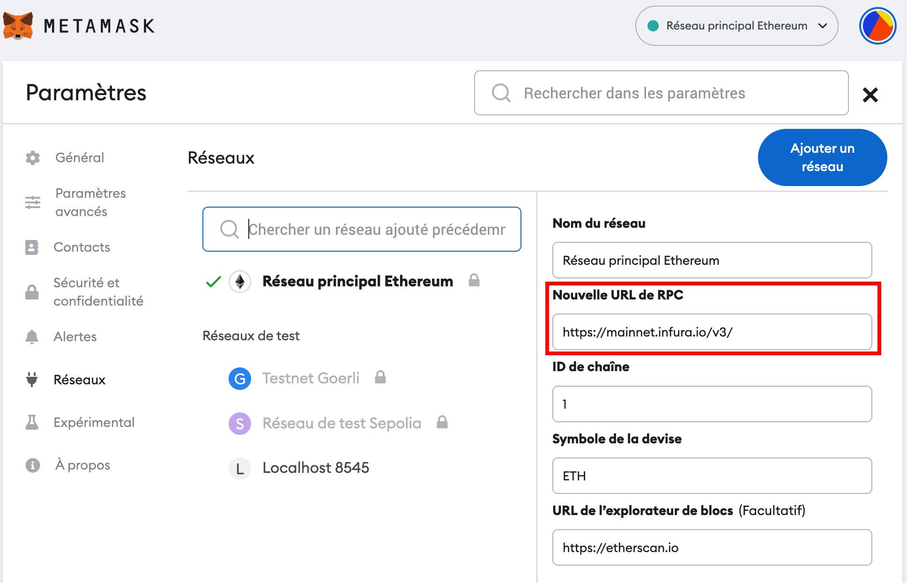Click the security padlock sidebar icon
This screenshot has height=583, width=907.
click(x=32, y=292)
